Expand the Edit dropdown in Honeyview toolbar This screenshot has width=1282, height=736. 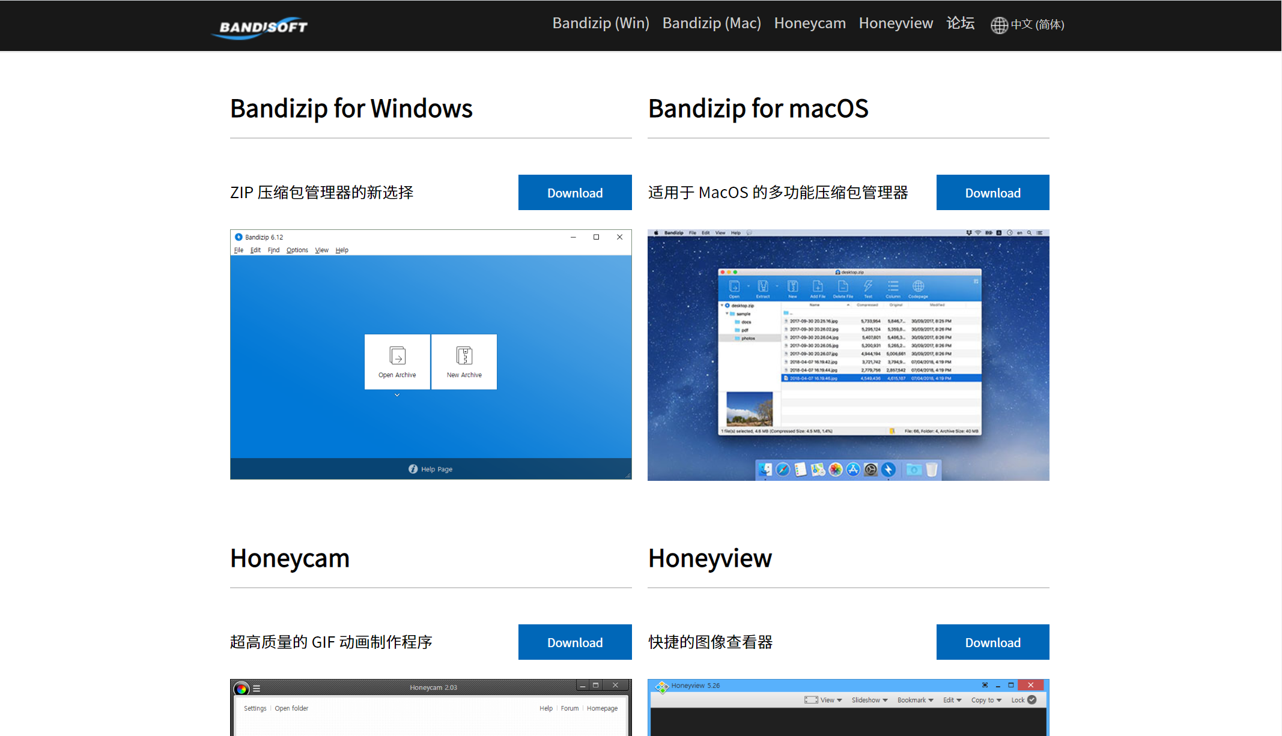pyautogui.click(x=952, y=700)
